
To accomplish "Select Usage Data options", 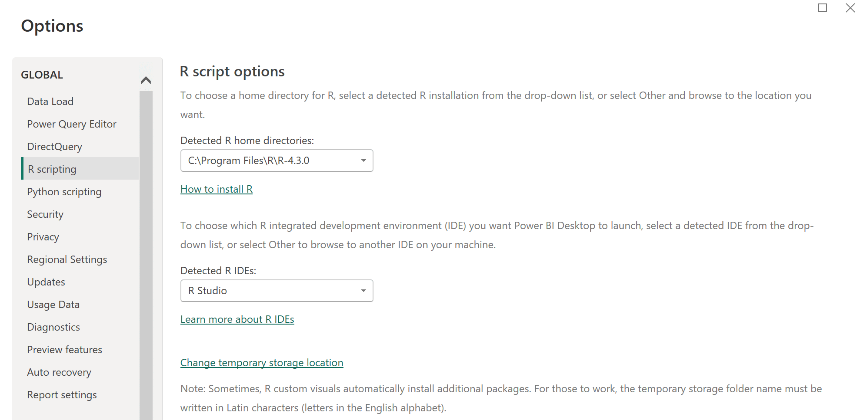I will (53, 304).
